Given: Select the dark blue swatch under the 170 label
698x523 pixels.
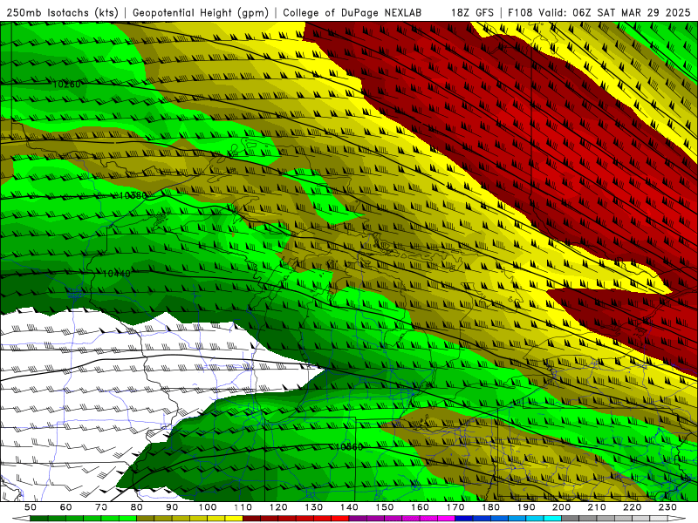Looking at the screenshot, I should click(464, 519).
